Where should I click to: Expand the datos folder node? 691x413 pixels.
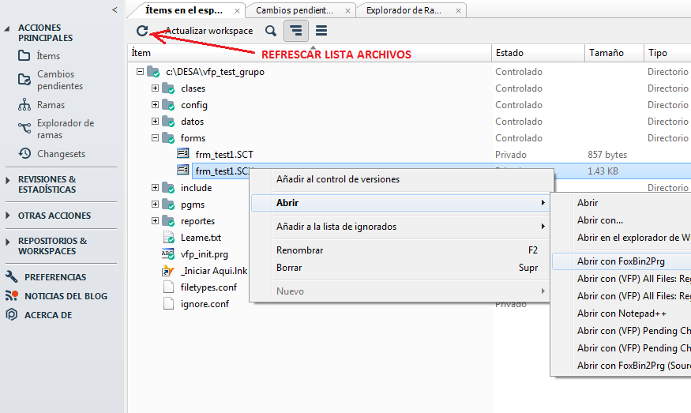click(x=155, y=121)
